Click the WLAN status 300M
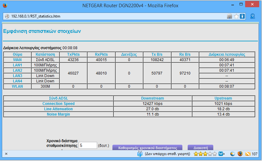Screen dimensions: 262x161 click(45, 86)
